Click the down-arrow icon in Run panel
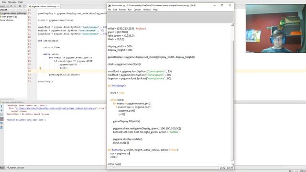The width and height of the screenshot is (306, 172). click(1, 110)
